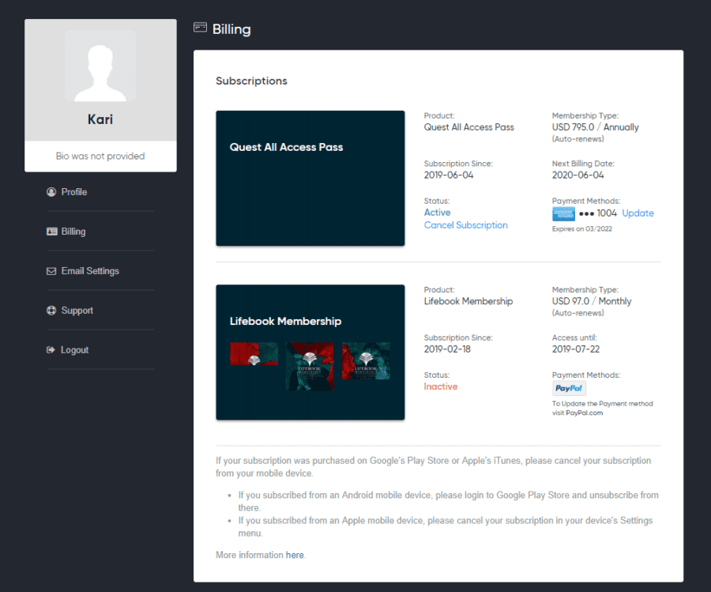
Task: Click the credit card icon beside Billing heading
Action: click(200, 28)
